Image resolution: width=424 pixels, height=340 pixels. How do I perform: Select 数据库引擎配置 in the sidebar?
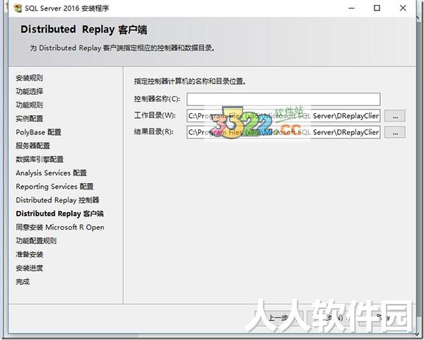pyautogui.click(x=40, y=159)
